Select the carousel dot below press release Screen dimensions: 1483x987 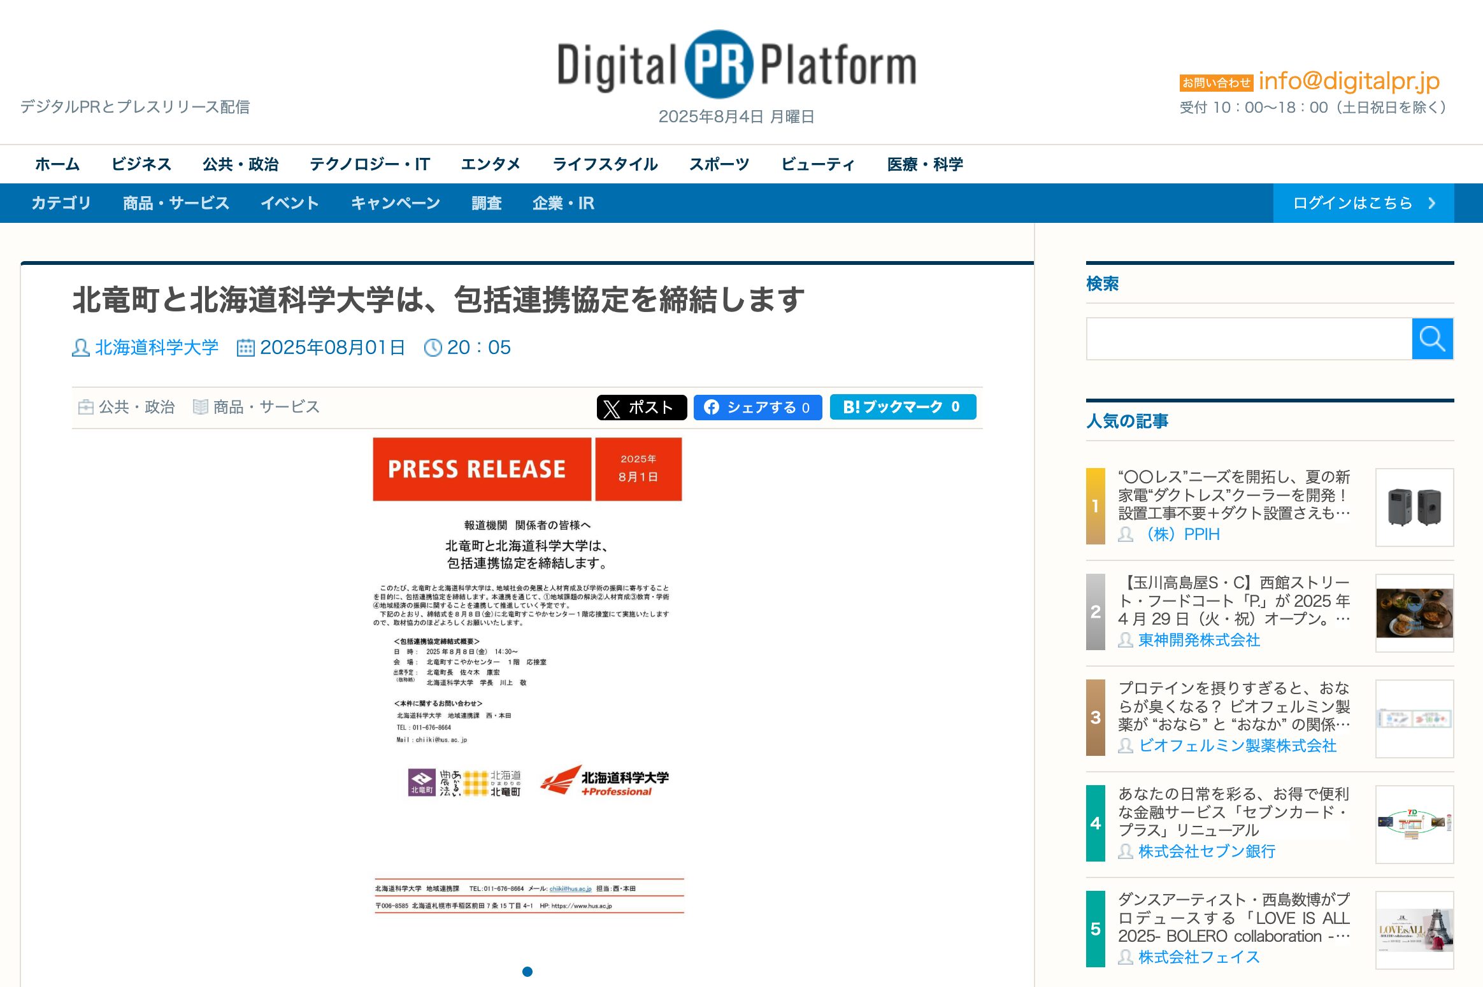click(x=527, y=971)
